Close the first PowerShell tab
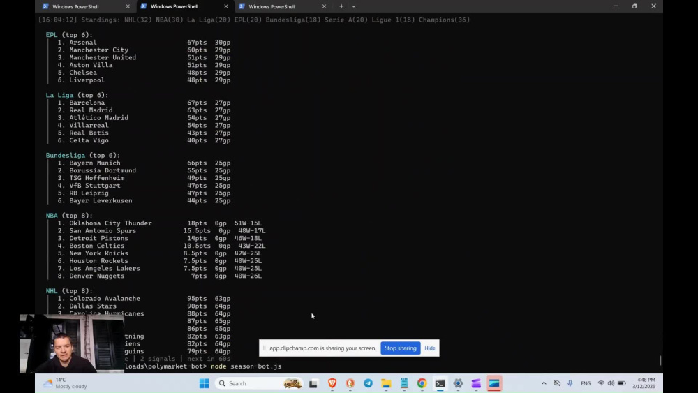 (x=128, y=6)
